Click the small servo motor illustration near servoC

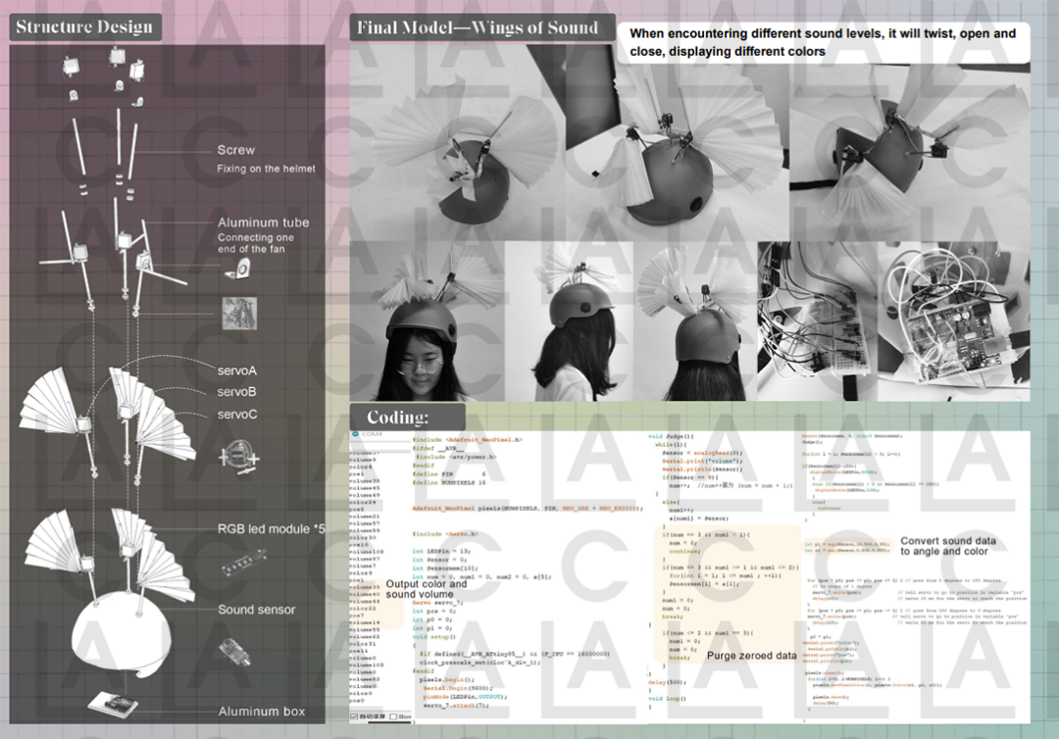click(x=238, y=458)
